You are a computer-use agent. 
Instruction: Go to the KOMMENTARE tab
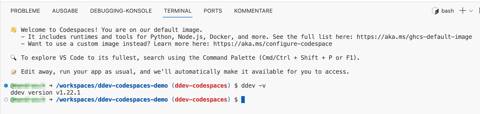[x=253, y=11]
